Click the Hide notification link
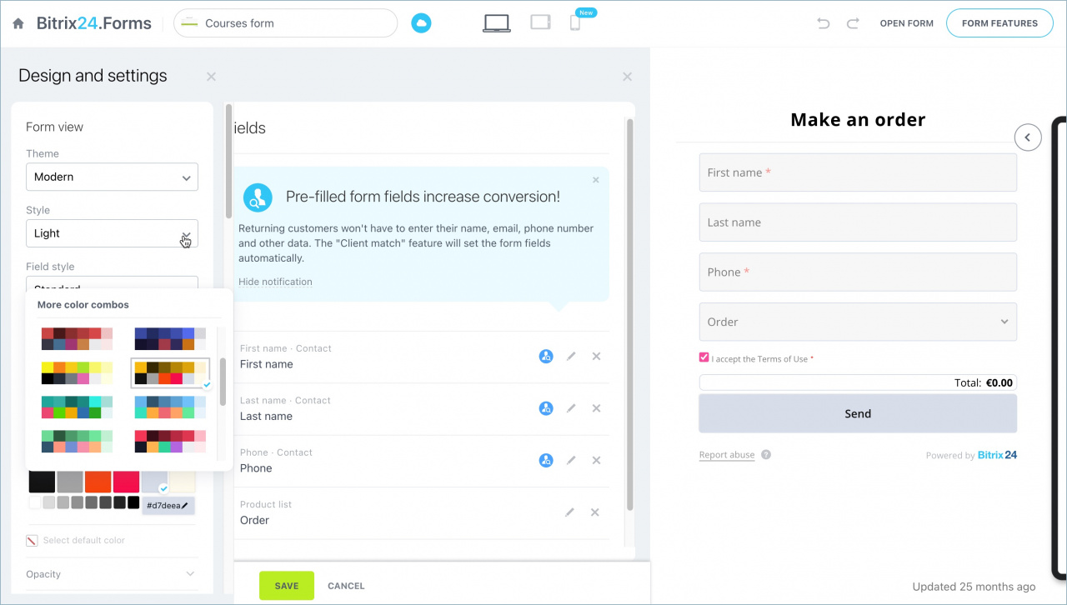This screenshot has height=605, width=1067. tap(275, 282)
